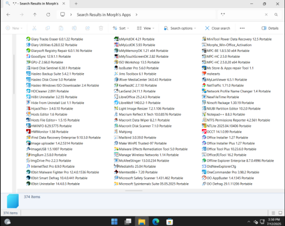Launch Microsoft Edge from taskbar

click(156, 221)
